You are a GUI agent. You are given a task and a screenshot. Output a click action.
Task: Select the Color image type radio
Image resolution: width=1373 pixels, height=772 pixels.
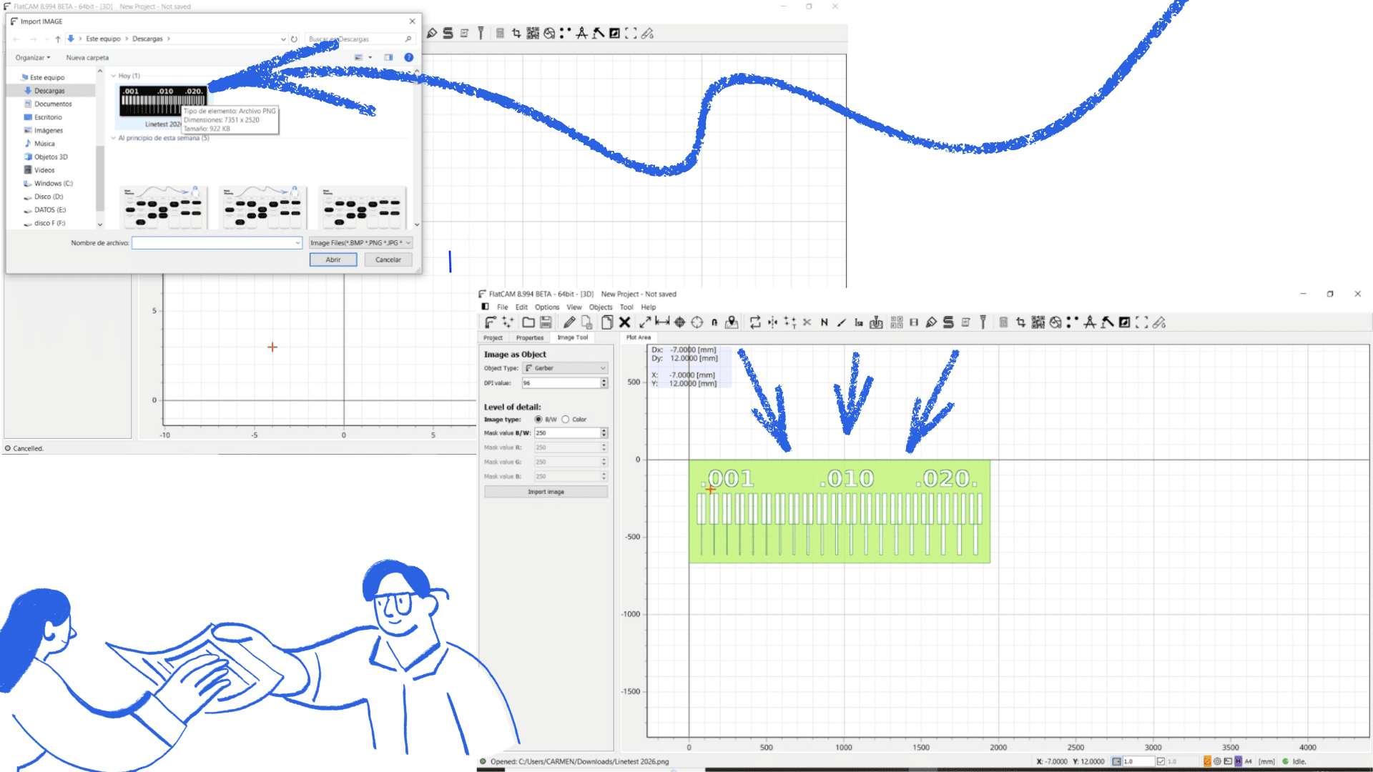tap(566, 420)
